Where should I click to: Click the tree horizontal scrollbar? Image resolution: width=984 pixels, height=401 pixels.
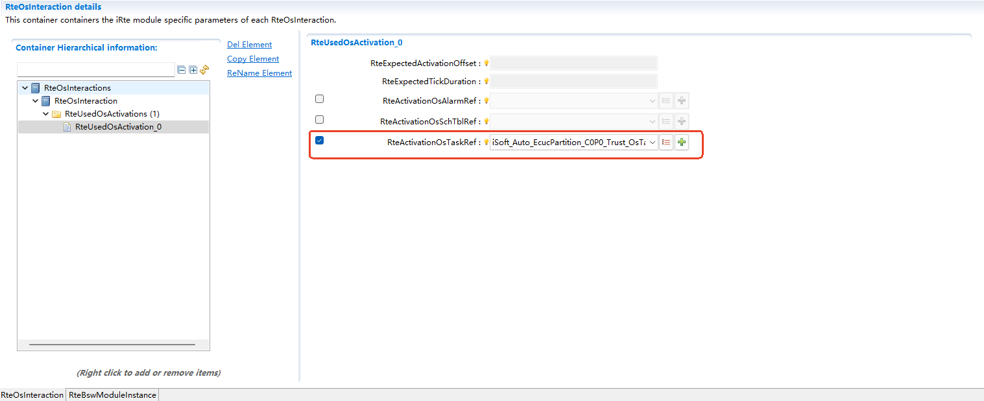point(112,345)
